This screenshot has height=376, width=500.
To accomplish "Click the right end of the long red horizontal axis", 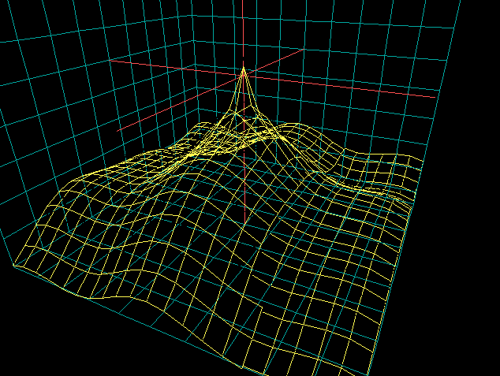I will coord(433,98).
